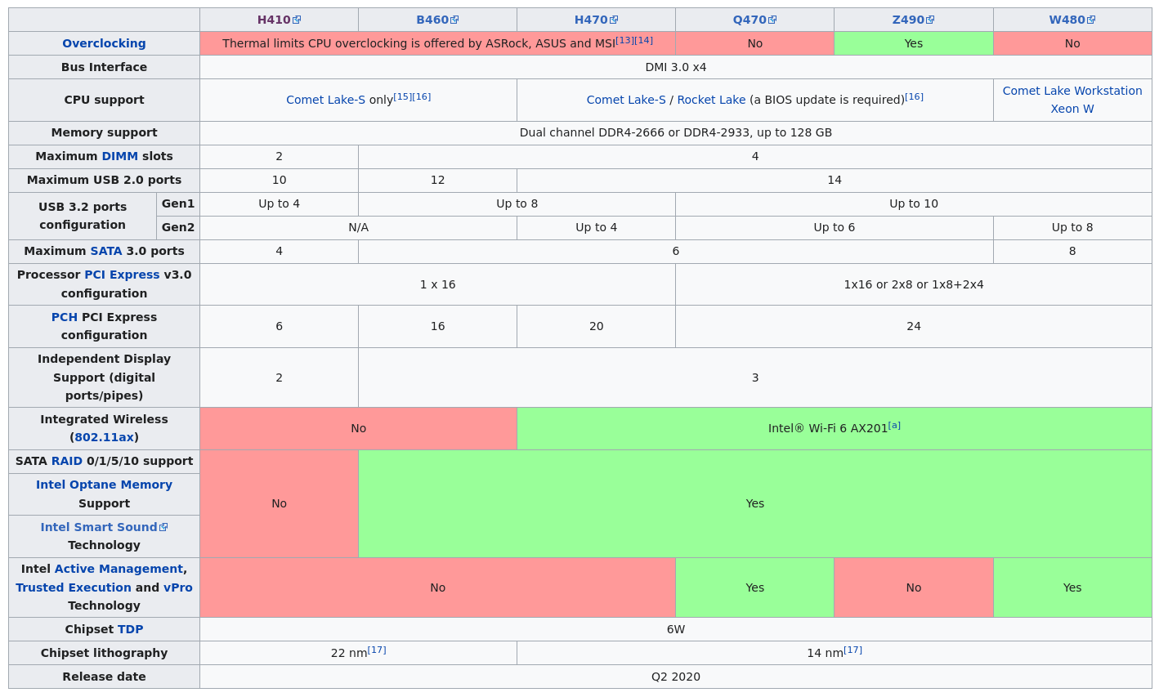Screen dimensions: 1159x697
Task: Open citation [17] next to 22 nm
Action: coord(377,650)
